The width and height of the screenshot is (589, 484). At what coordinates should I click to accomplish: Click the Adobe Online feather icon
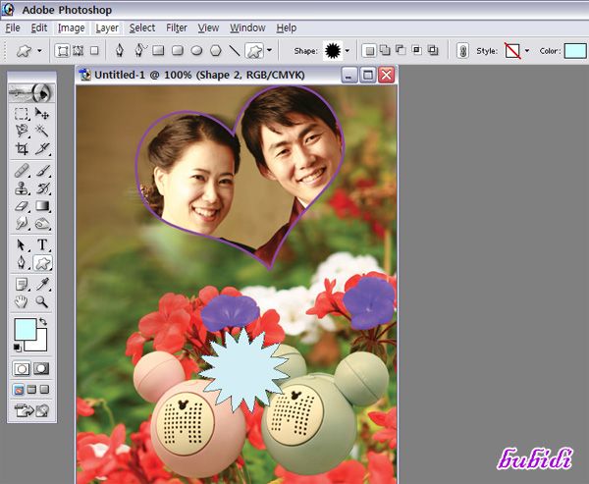tap(31, 92)
